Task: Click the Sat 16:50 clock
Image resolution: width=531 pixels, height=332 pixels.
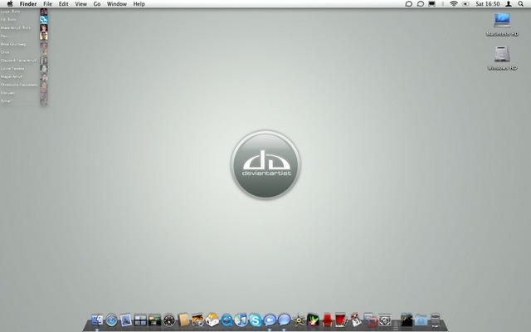Action: [x=487, y=4]
